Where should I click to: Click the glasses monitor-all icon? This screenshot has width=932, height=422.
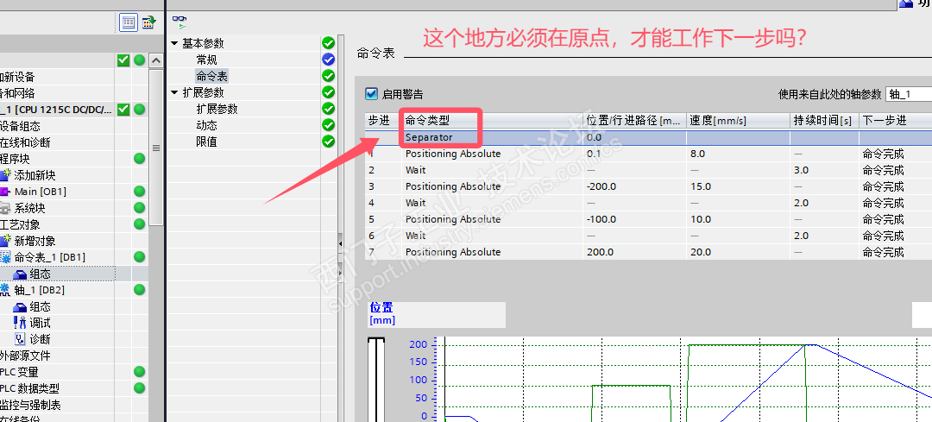tap(179, 22)
